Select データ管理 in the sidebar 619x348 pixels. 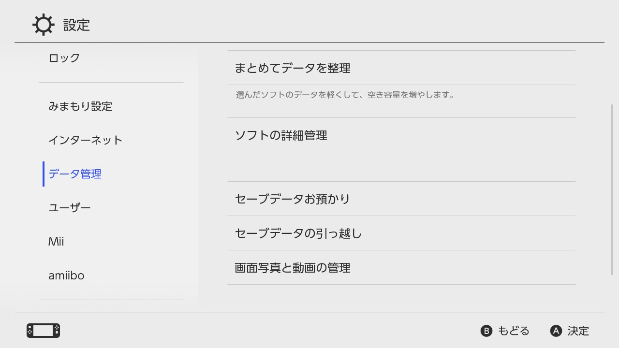pyautogui.click(x=75, y=174)
